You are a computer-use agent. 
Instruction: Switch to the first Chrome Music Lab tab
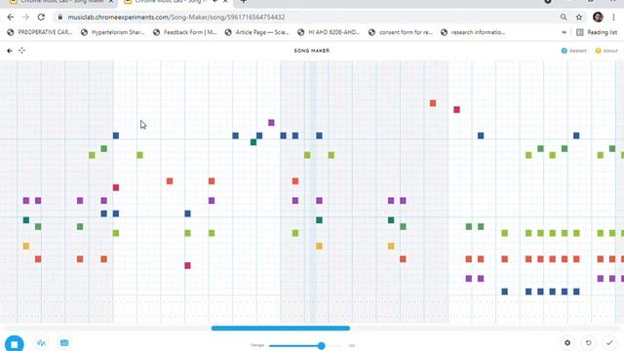click(x=61, y=2)
